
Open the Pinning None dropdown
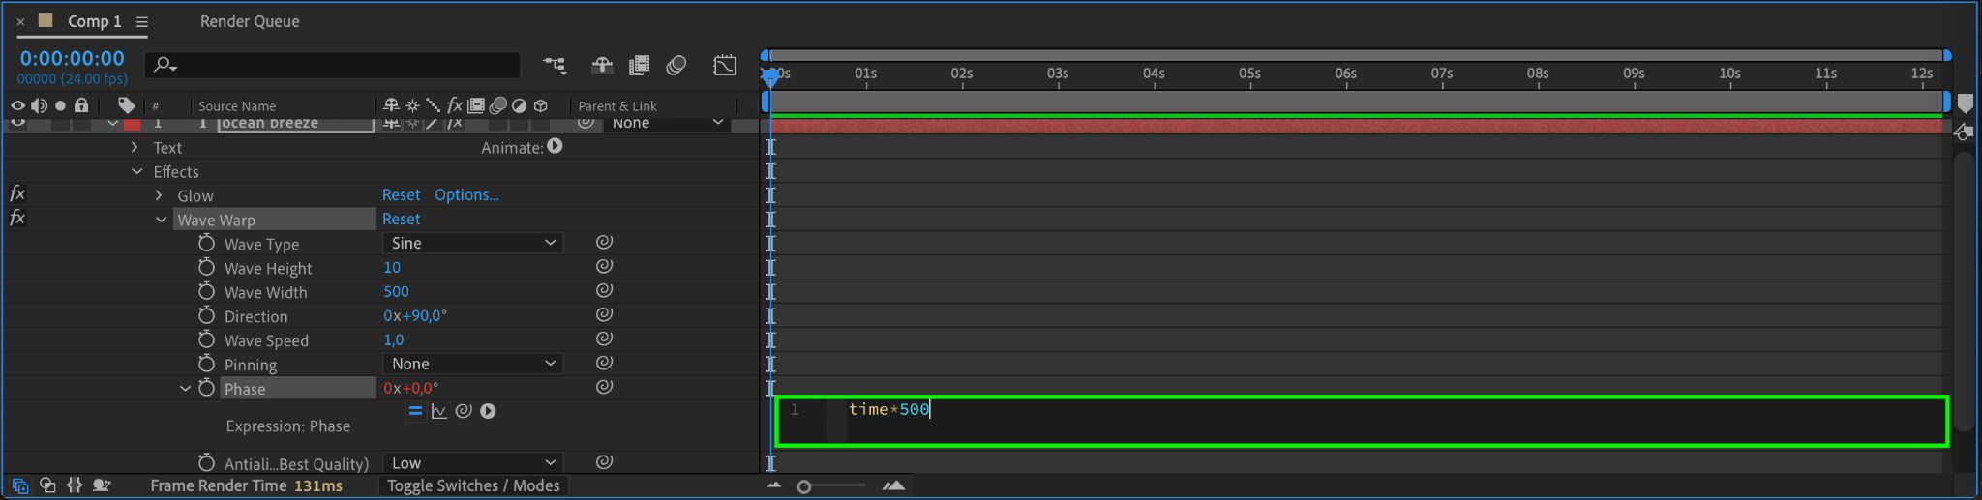click(473, 364)
